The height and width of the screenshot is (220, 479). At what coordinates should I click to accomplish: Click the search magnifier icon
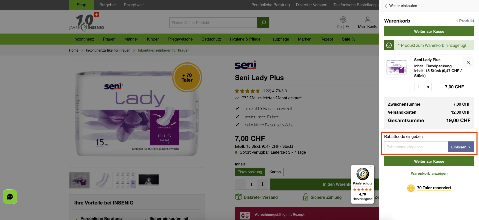[x=263, y=23]
